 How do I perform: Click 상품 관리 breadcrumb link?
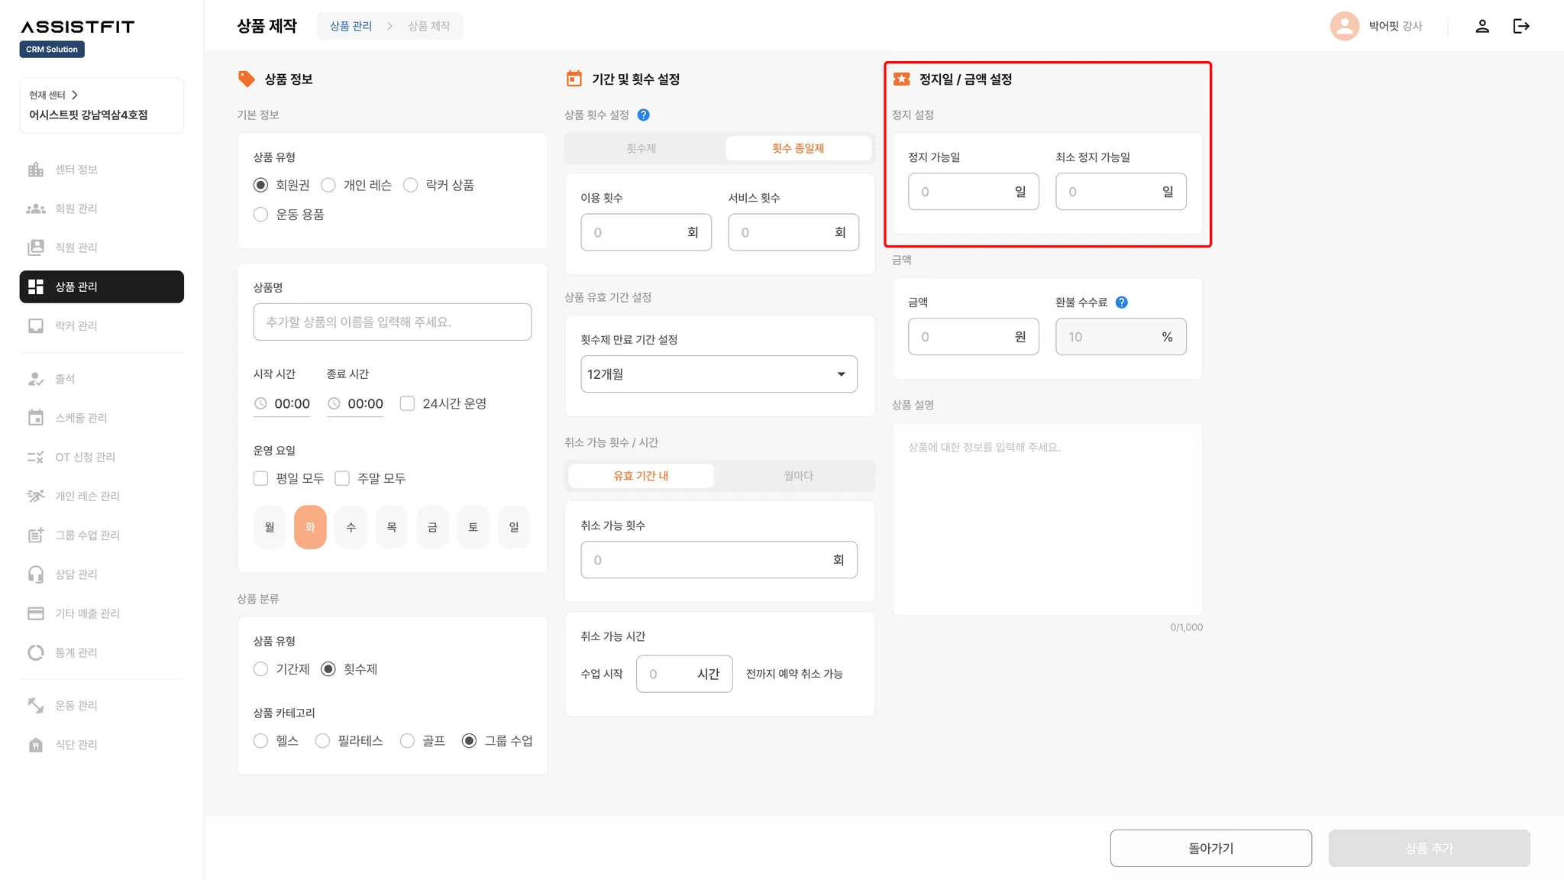351,26
